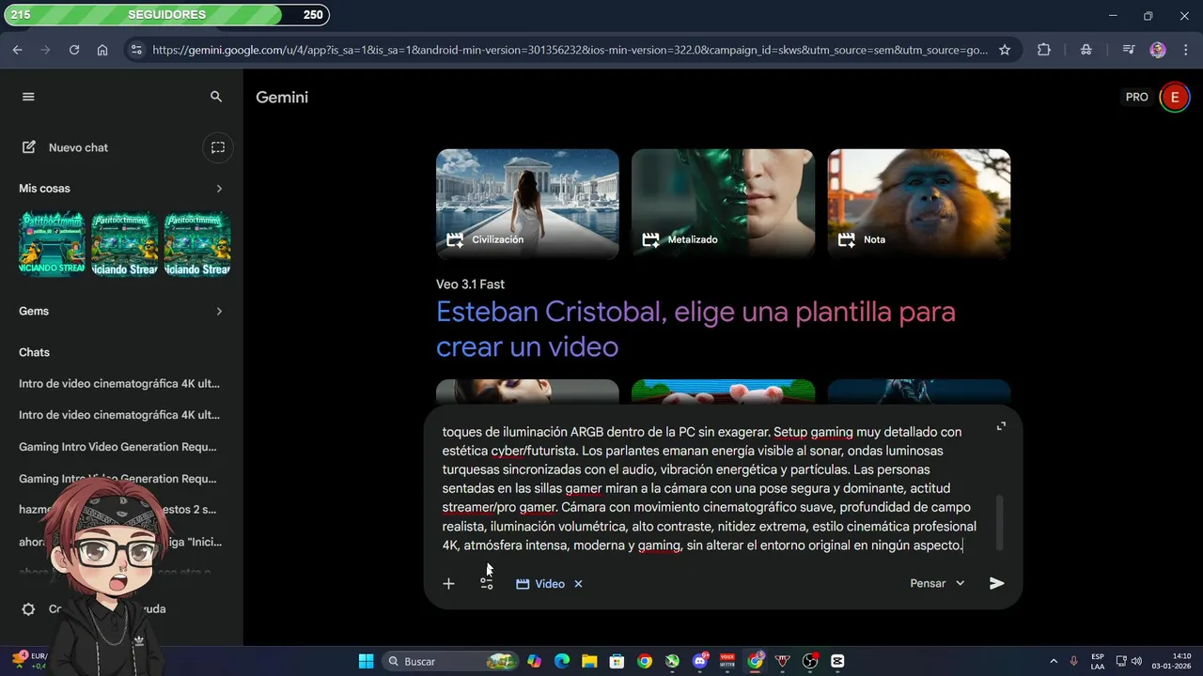Open the Windows Start menu
The height and width of the screenshot is (676, 1203).
366,661
